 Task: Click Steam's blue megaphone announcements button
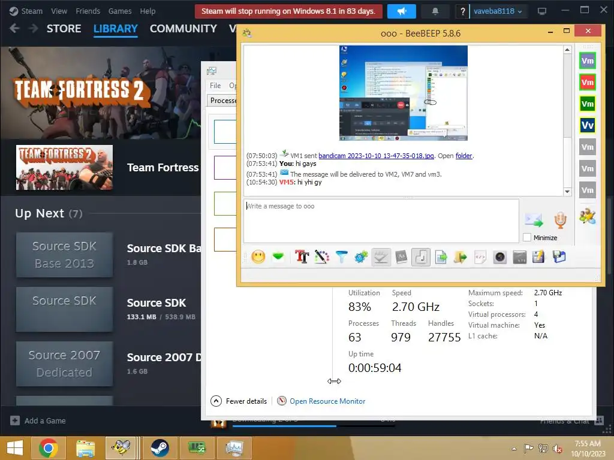point(401,11)
